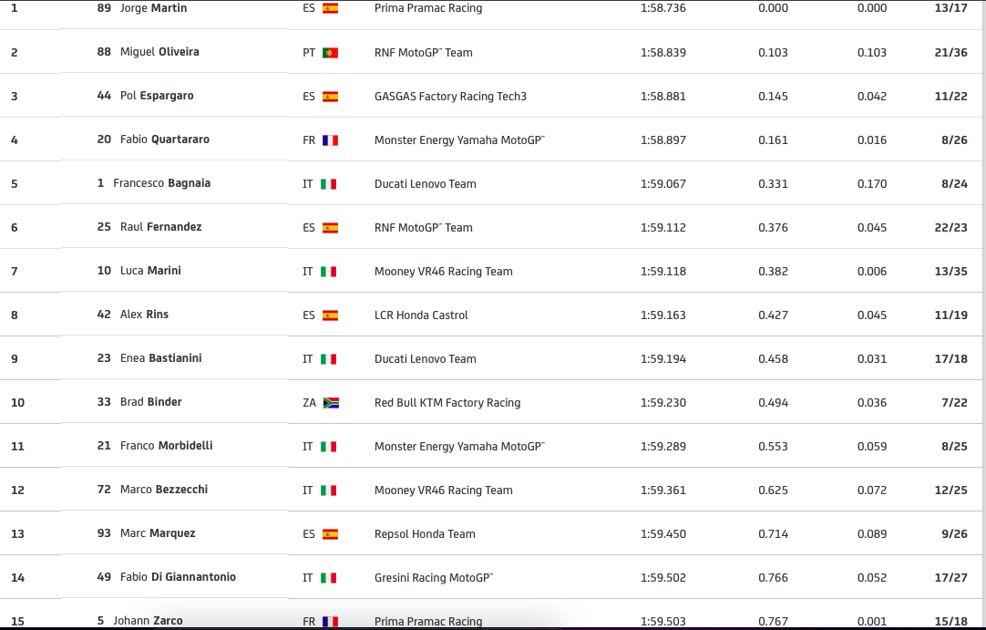Select rider name Raul Fernandez
This screenshot has height=630, width=986.
click(160, 227)
